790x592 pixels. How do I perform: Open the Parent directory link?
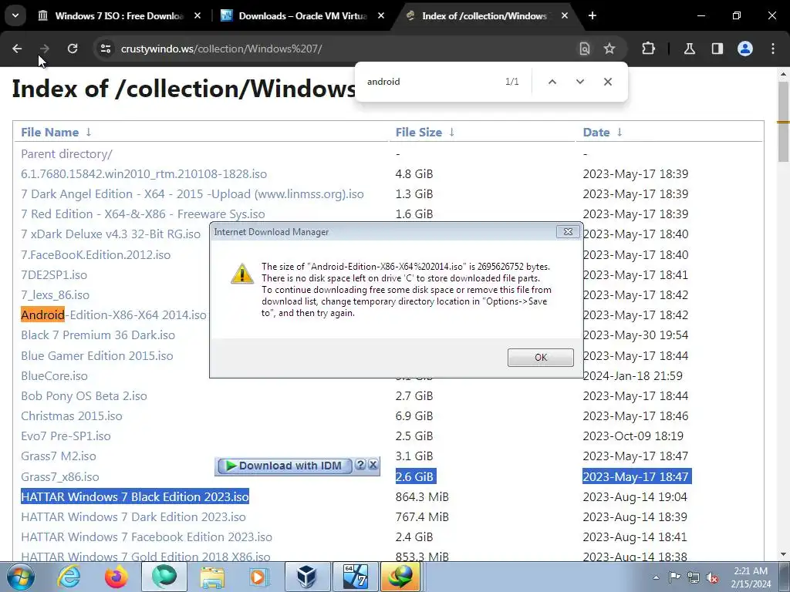click(x=66, y=154)
